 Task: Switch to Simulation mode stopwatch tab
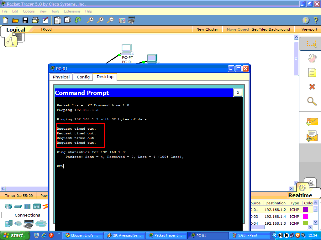[311, 182]
